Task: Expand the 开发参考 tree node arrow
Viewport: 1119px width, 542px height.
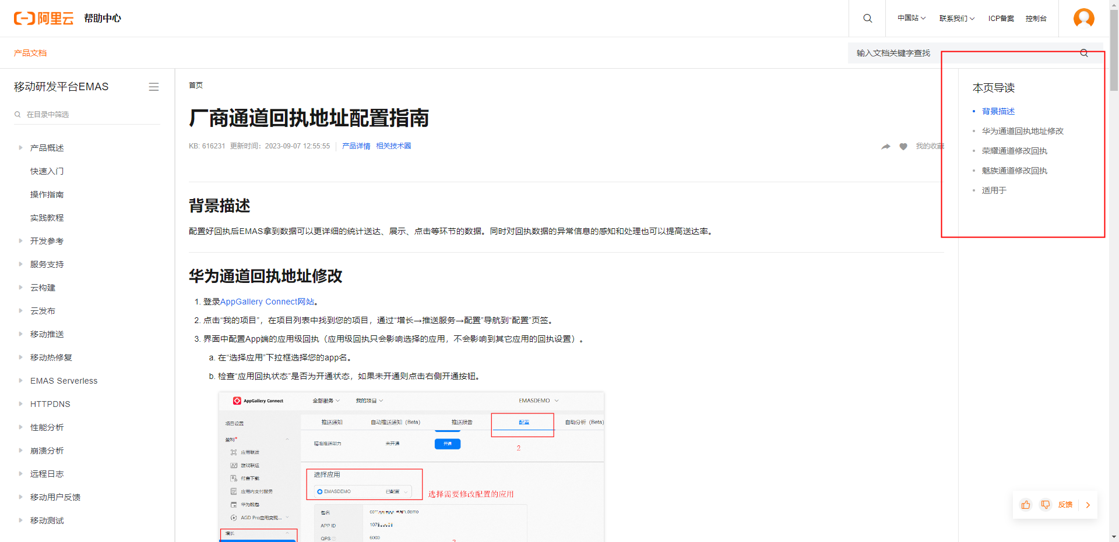Action: click(x=21, y=241)
